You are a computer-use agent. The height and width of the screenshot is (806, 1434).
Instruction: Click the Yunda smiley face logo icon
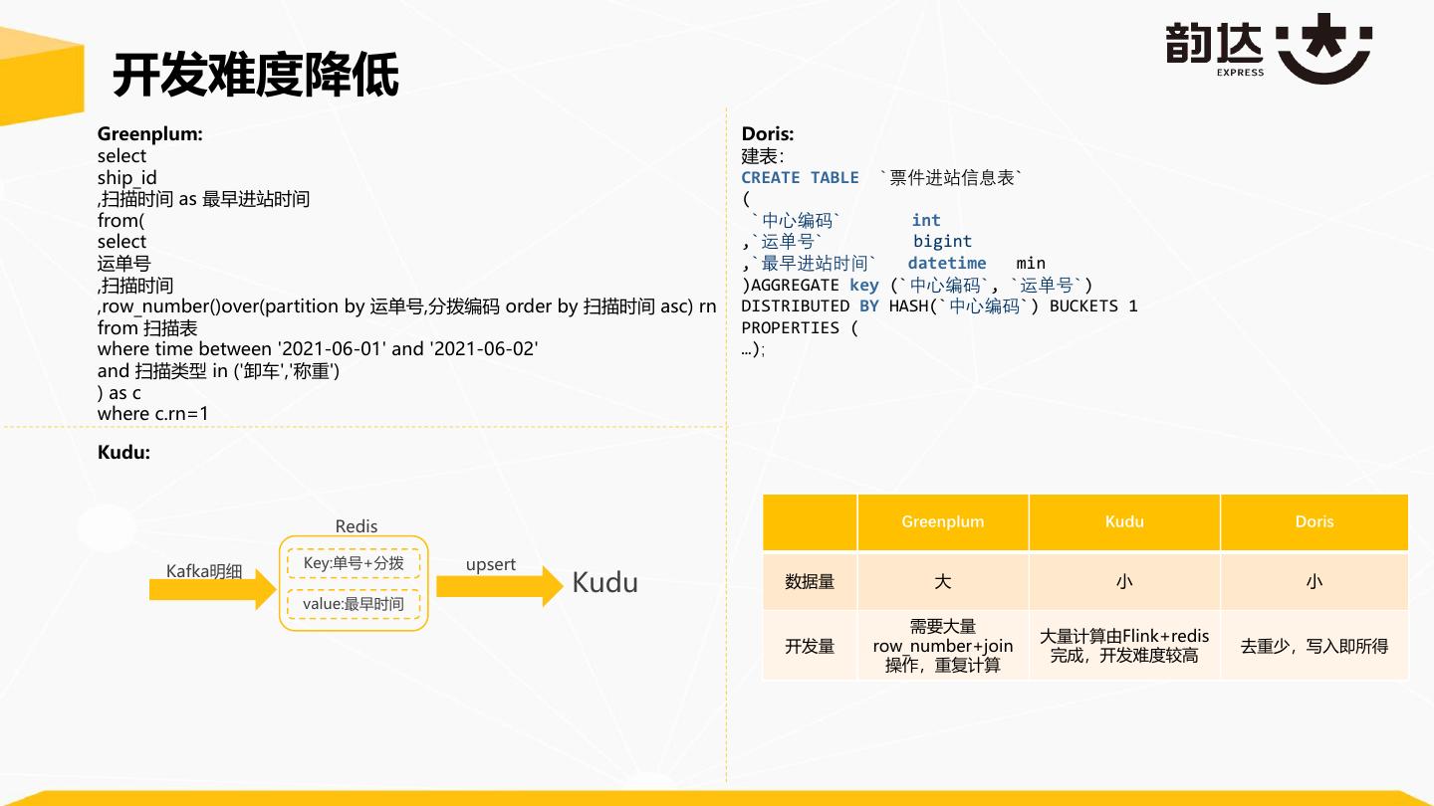pyautogui.click(x=1324, y=50)
